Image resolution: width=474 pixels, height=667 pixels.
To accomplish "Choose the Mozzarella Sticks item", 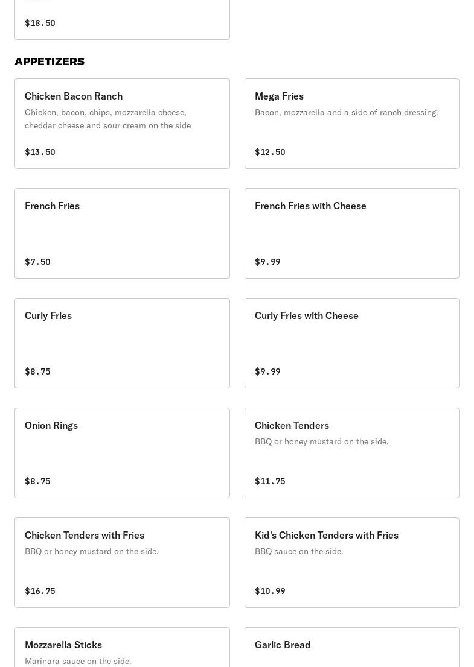I will 63,645.
